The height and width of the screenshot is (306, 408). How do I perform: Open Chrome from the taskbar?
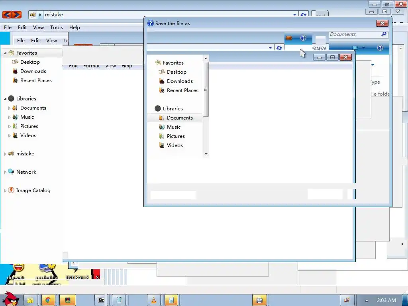tap(48, 300)
